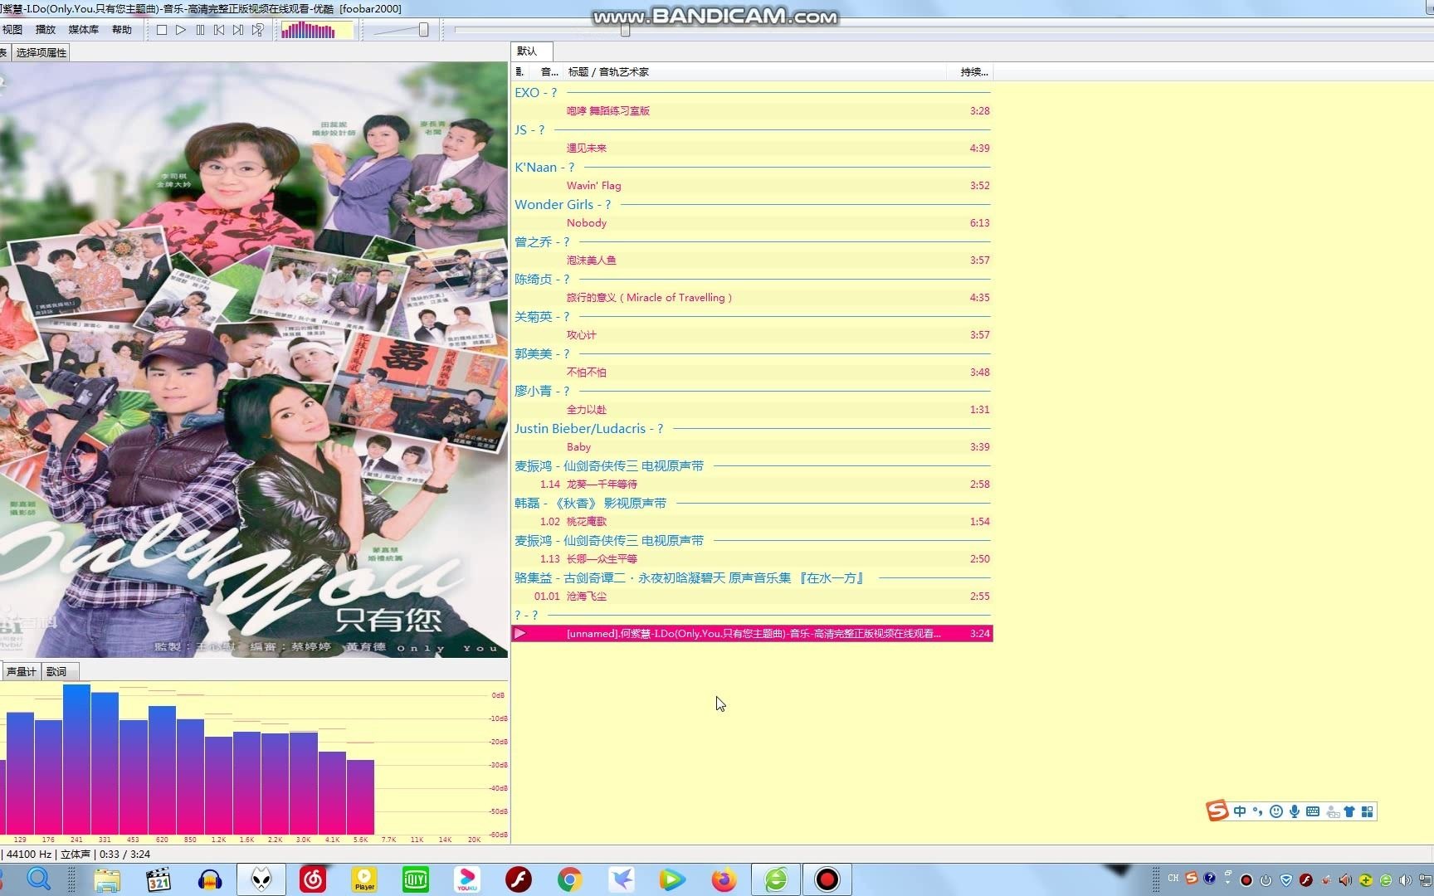The image size is (1434, 896).
Task: Click the 韩磊 -《秋香》影视原声带 group header
Action: (752, 504)
